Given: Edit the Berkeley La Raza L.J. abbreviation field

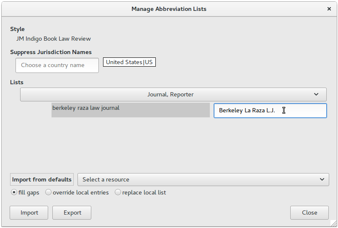Looking at the screenshot, I should (270, 111).
